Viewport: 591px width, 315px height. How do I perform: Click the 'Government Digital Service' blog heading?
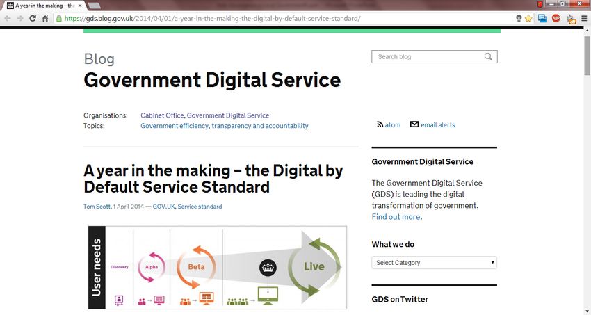(x=212, y=80)
